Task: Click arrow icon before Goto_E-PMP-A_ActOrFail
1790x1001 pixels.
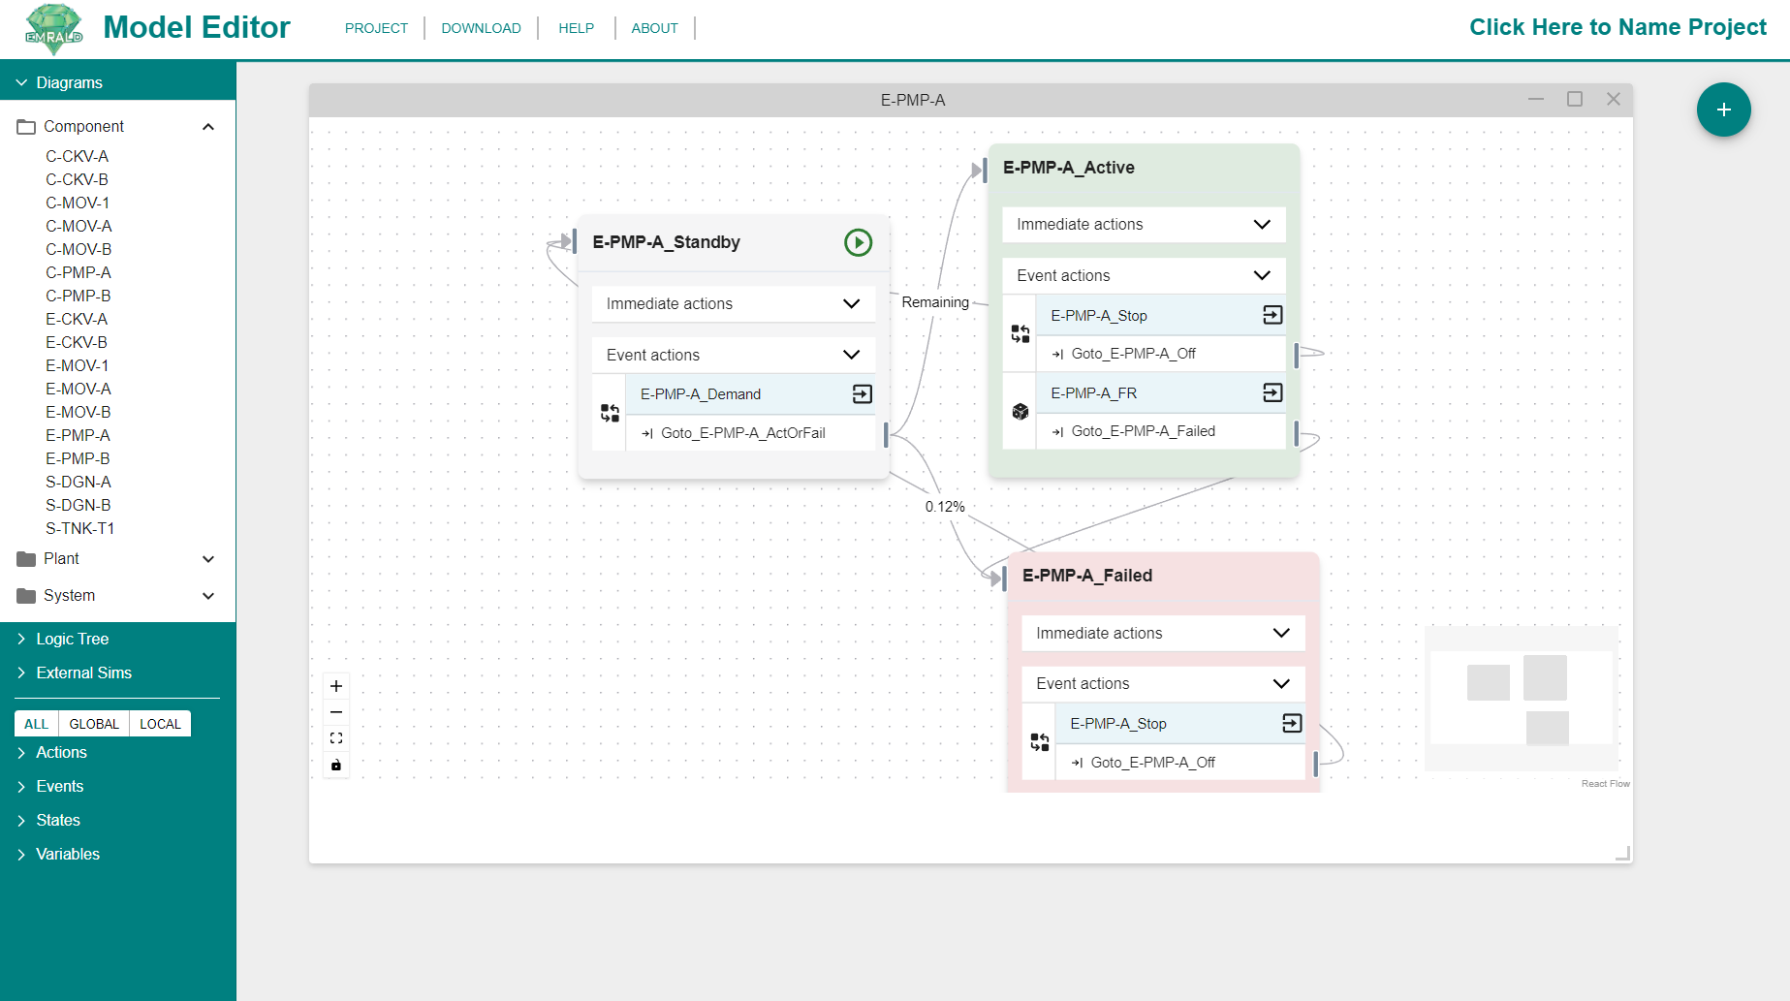Action: click(x=647, y=433)
